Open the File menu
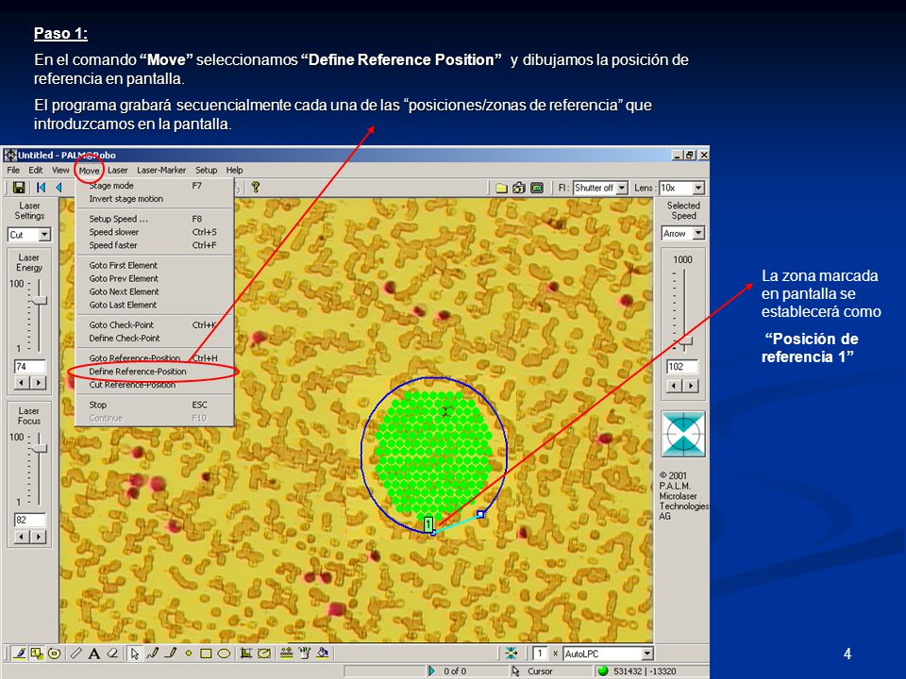This screenshot has width=906, height=679. pos(13,170)
